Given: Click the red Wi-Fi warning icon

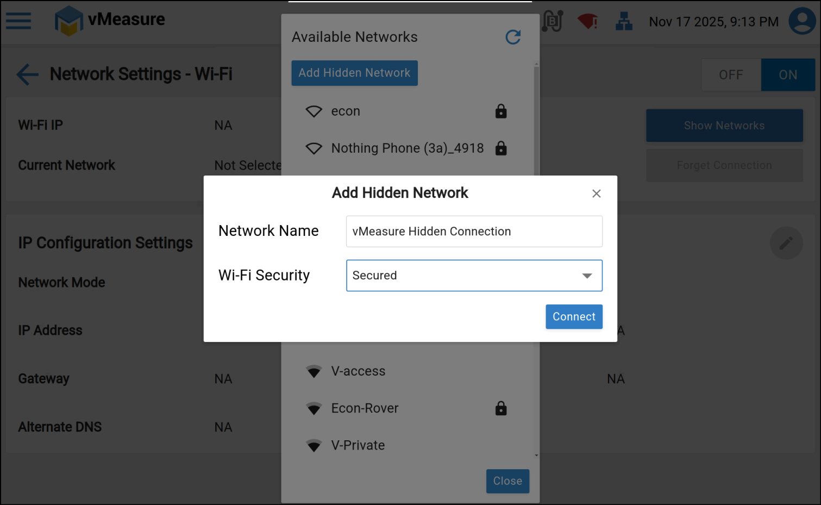Looking at the screenshot, I should [587, 22].
